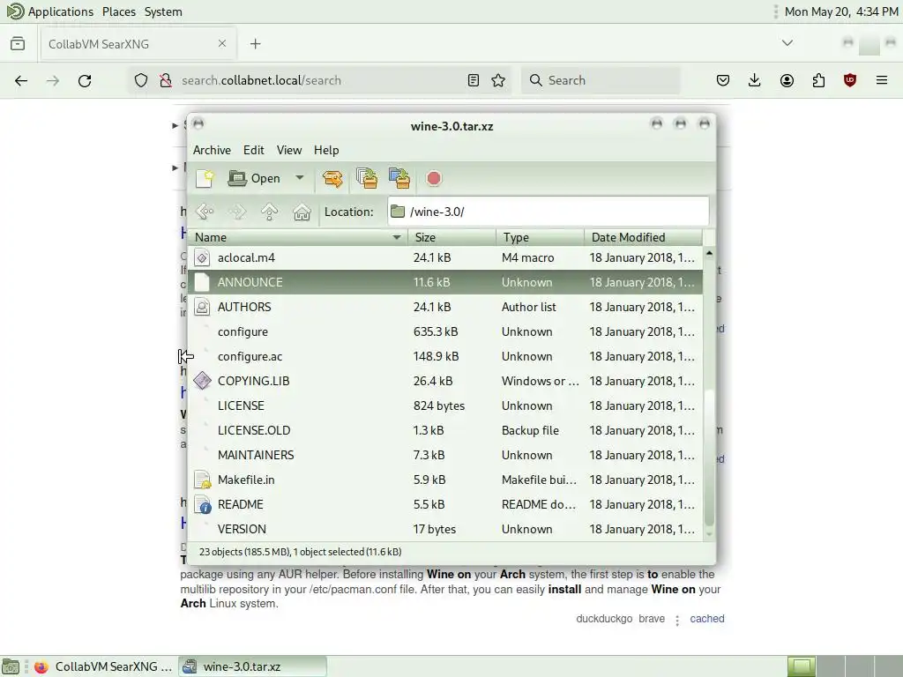Click the Firefox back arrow
Image resolution: width=903 pixels, height=677 pixels.
tap(21, 80)
